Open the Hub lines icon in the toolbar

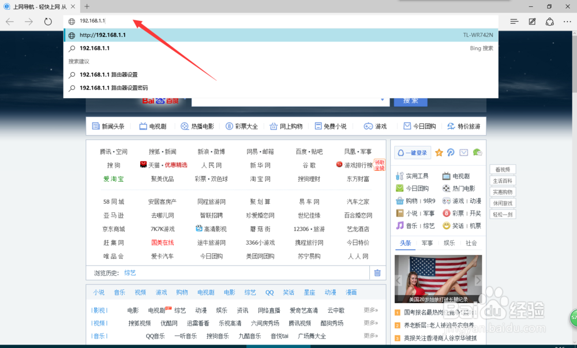coord(515,22)
